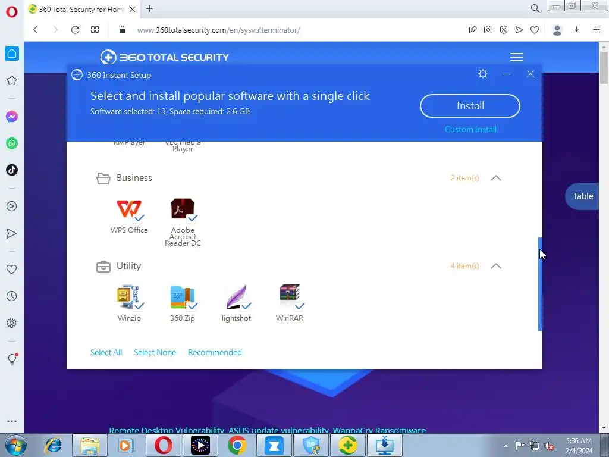Click Select None link

pyautogui.click(x=155, y=352)
